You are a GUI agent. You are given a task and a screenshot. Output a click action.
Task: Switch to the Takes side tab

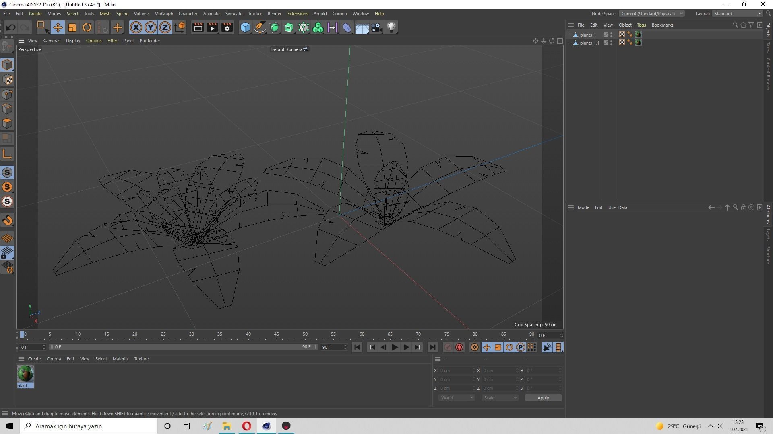(768, 47)
